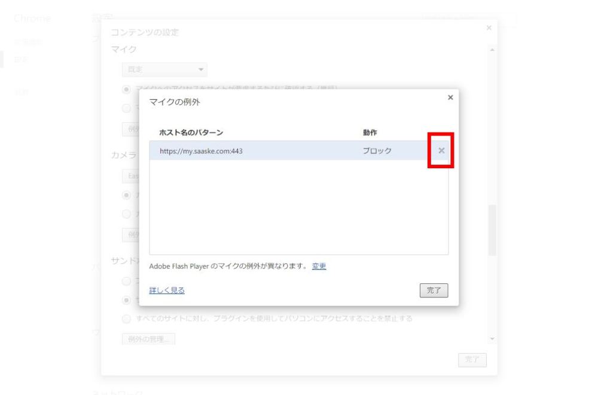Click the 完了 button in microphone exceptions
The width and height of the screenshot is (598, 395).
point(434,291)
